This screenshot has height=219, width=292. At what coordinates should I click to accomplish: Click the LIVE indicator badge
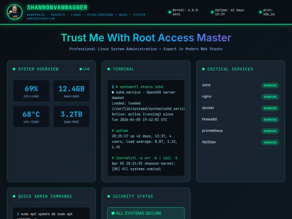85,69
